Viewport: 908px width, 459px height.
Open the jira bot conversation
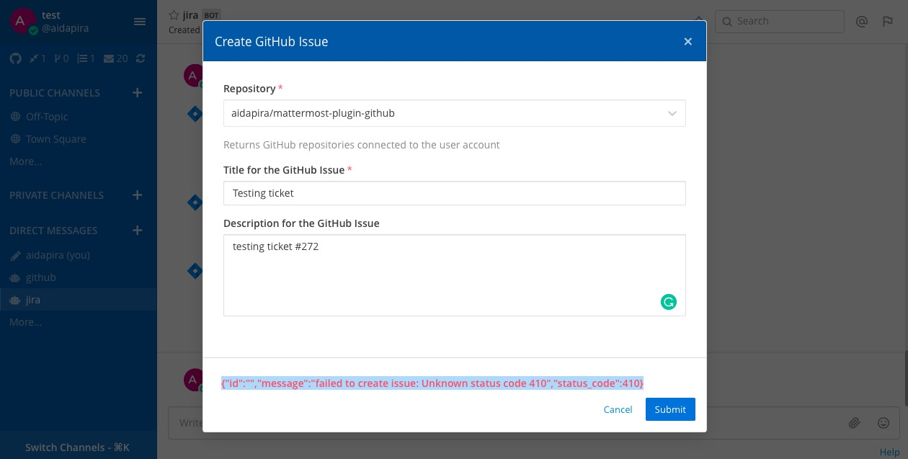(78, 300)
